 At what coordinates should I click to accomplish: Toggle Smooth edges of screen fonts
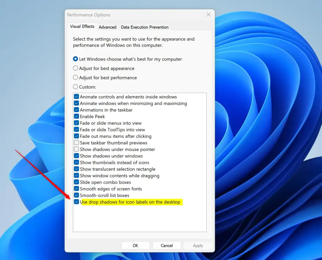coord(76,189)
